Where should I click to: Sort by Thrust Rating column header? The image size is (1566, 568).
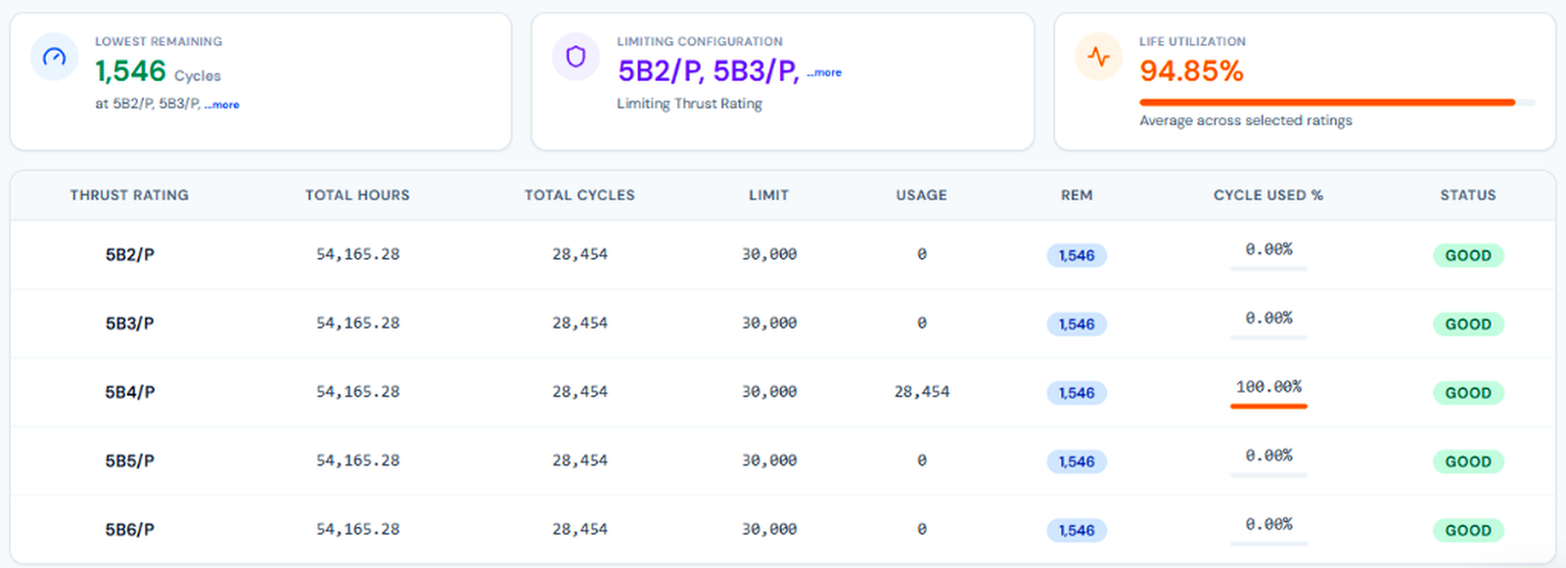[129, 195]
